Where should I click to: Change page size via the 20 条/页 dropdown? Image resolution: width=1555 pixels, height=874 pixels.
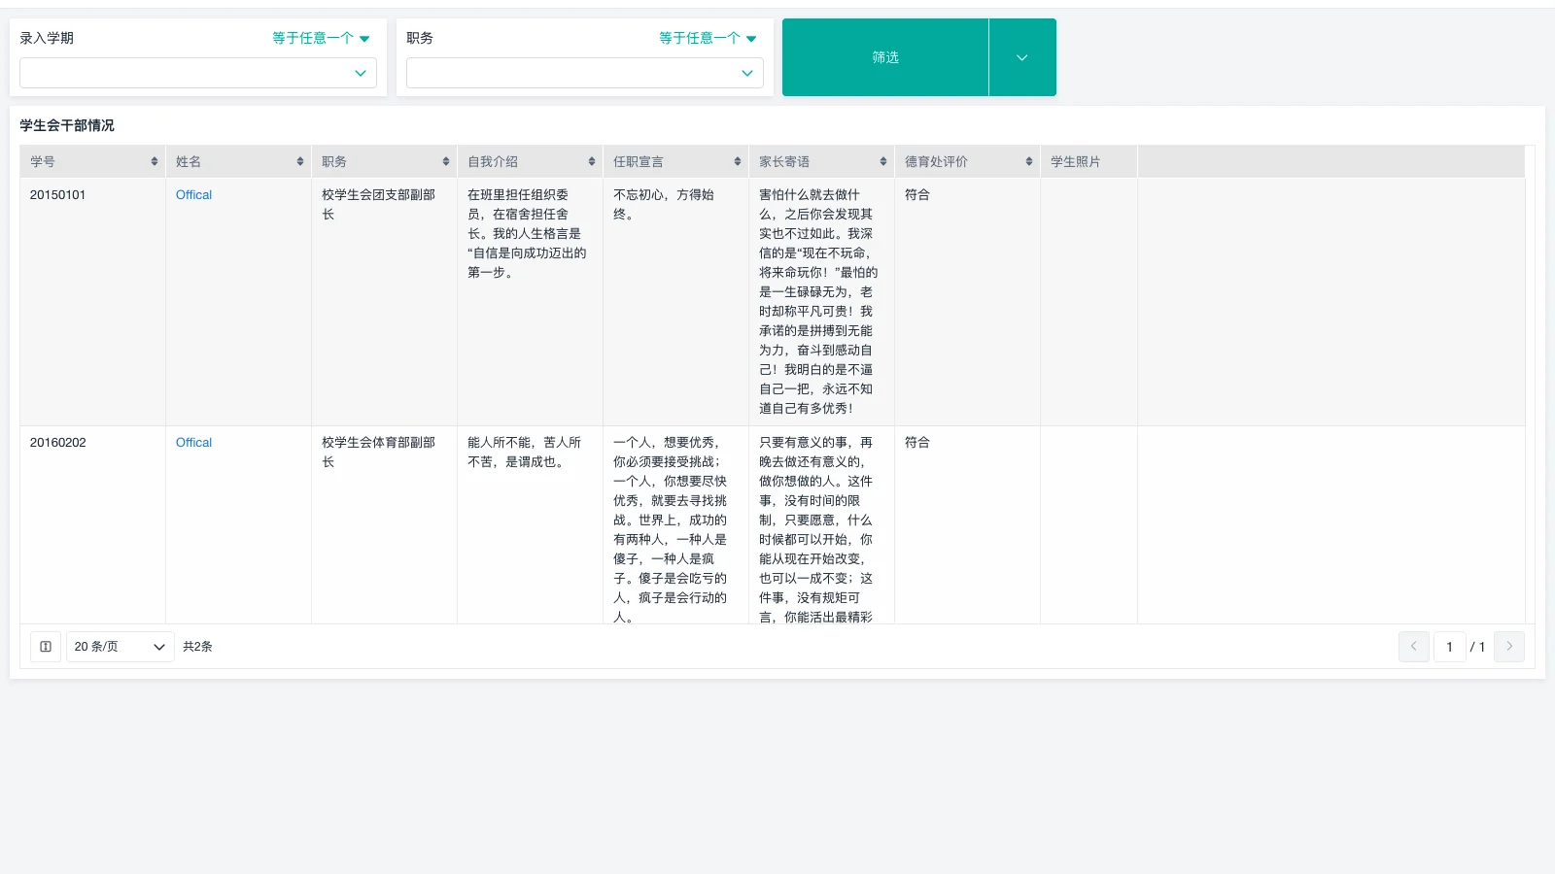coord(120,646)
